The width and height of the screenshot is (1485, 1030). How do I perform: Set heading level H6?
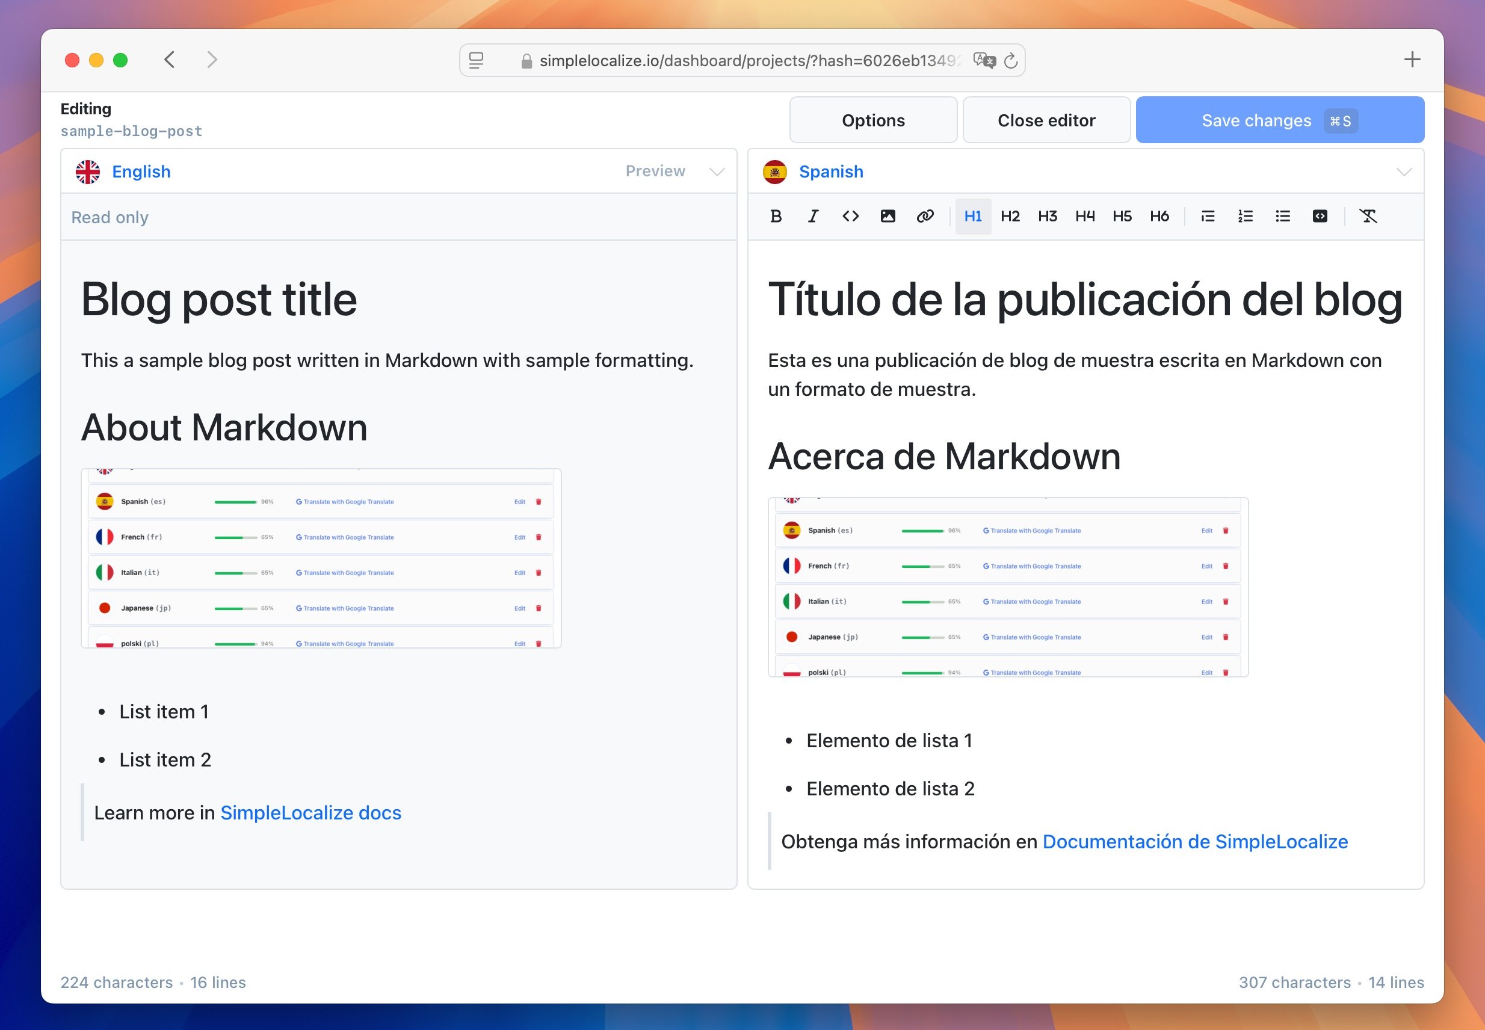coord(1159,216)
